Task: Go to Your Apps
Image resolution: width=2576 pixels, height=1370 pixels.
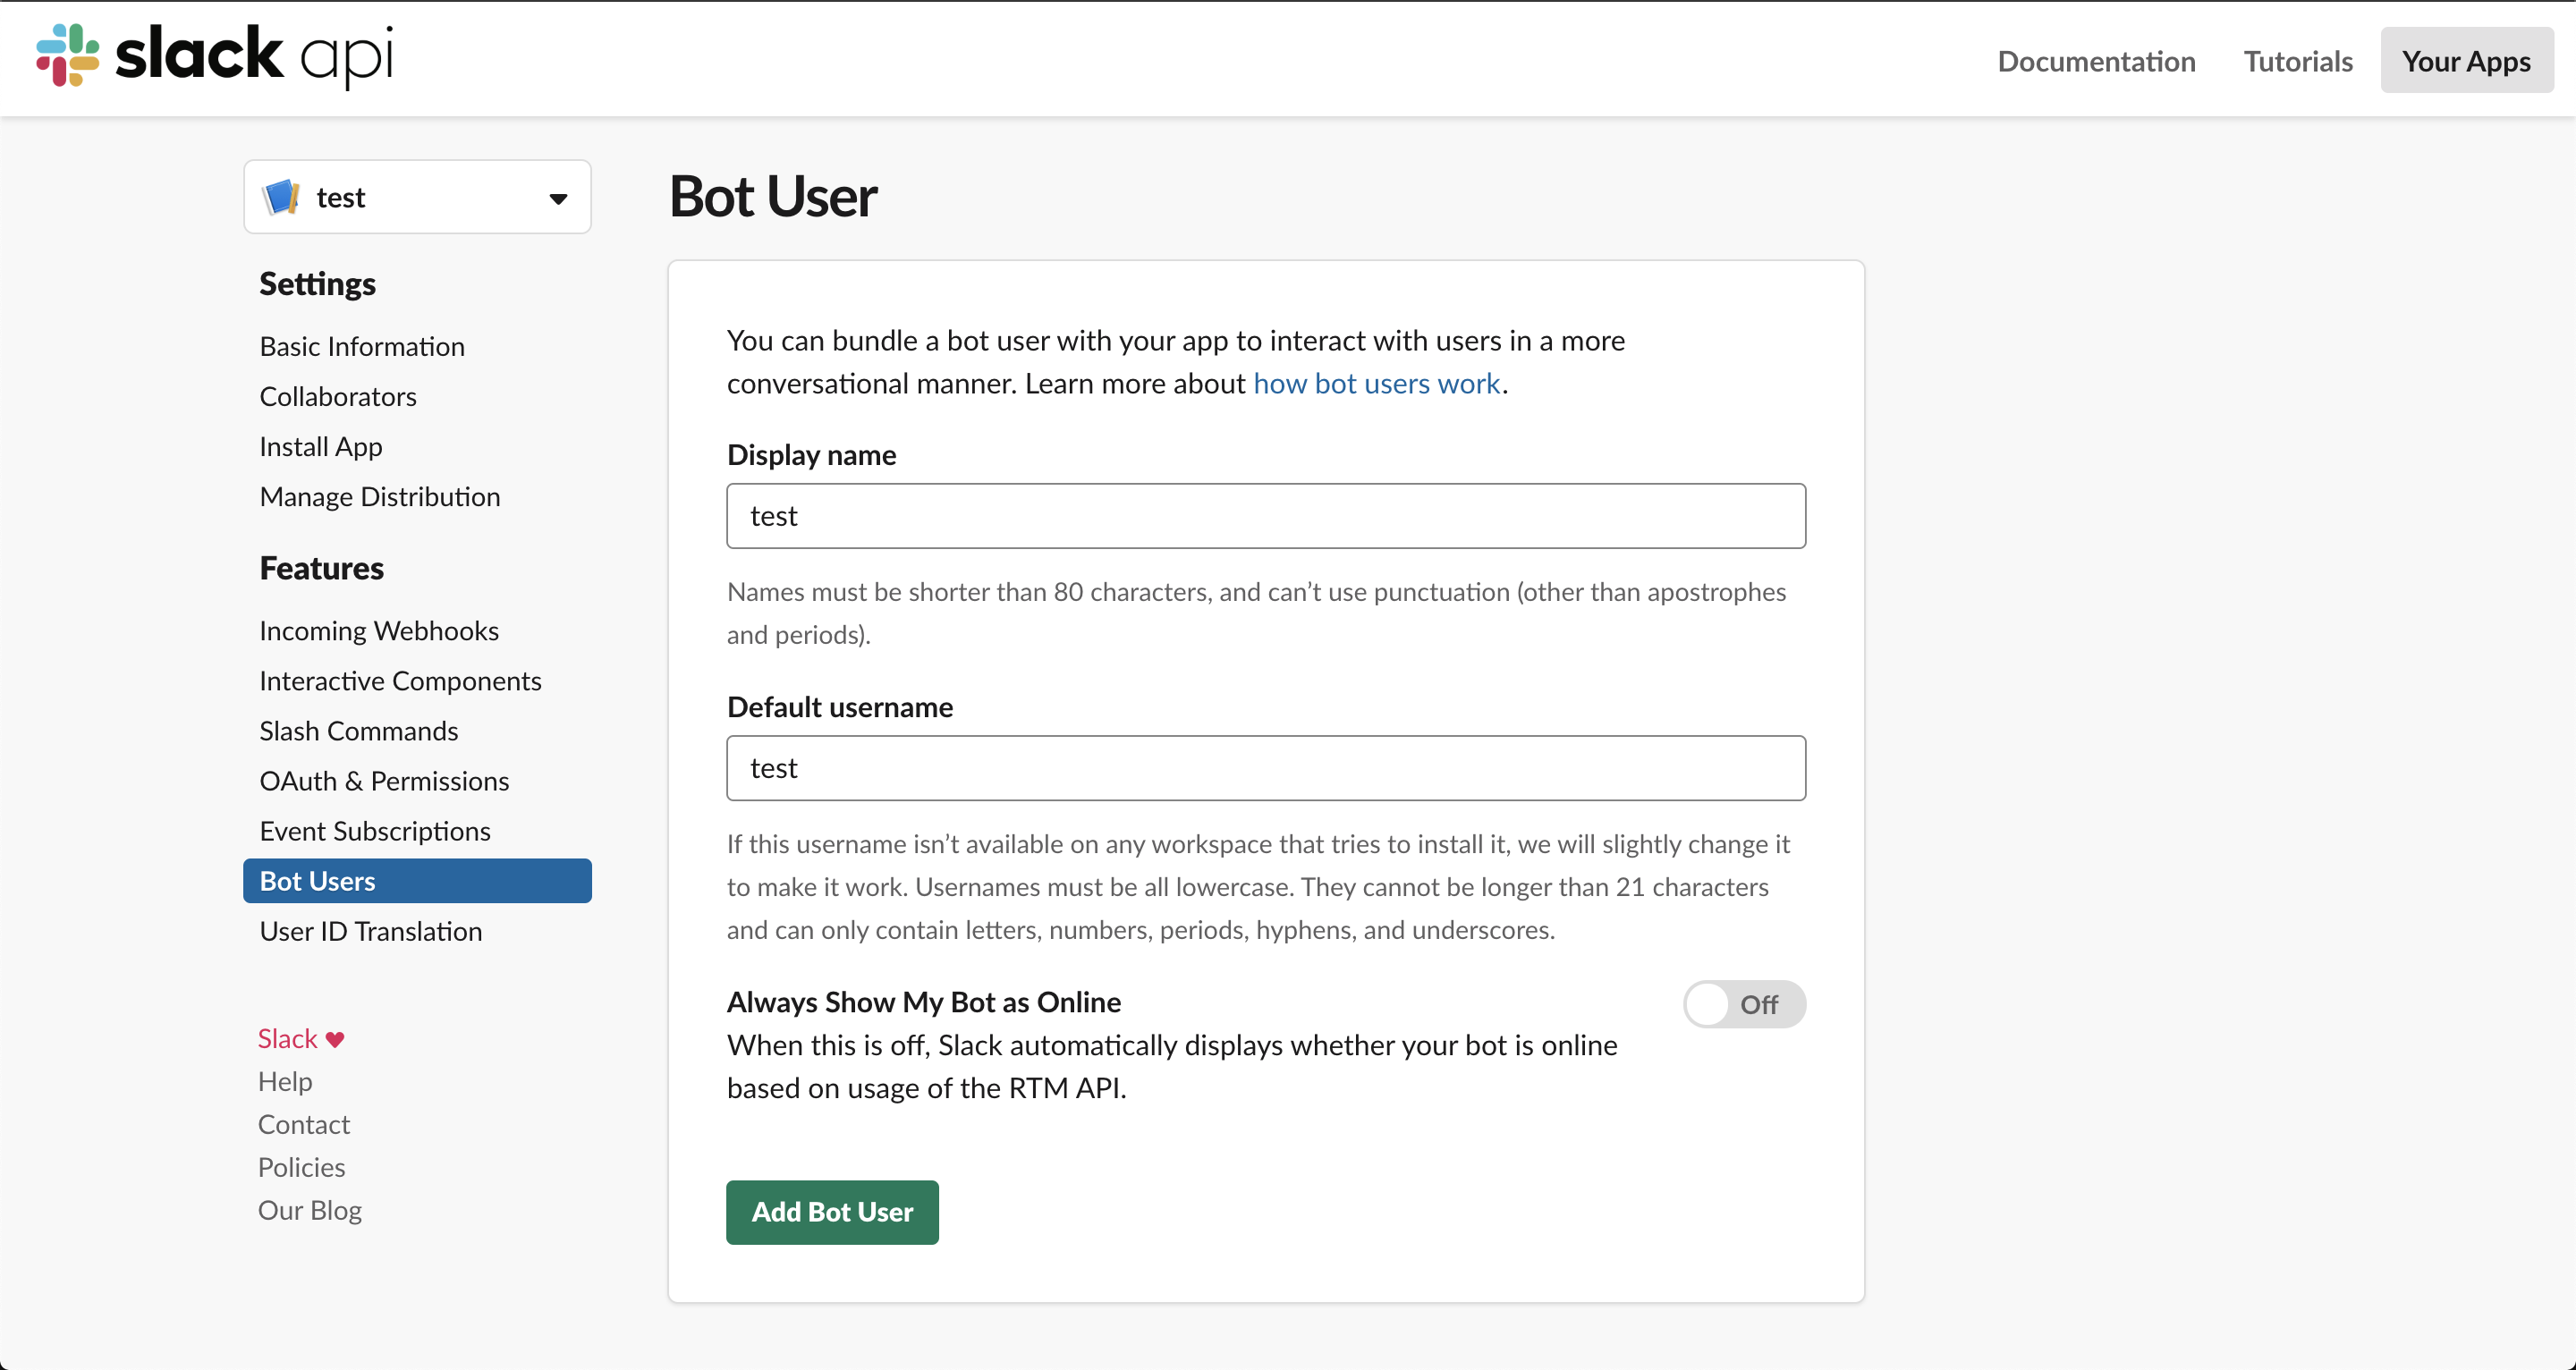Action: (x=2466, y=60)
